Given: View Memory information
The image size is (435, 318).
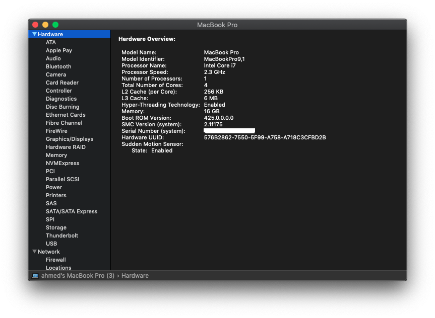Looking at the screenshot, I should pos(56,155).
